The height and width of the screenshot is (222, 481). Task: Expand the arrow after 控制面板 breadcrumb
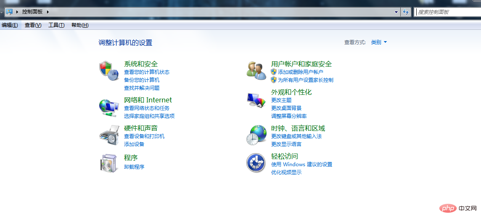pos(48,12)
